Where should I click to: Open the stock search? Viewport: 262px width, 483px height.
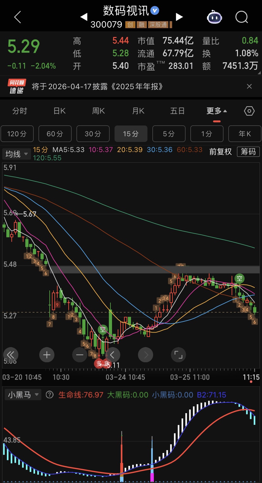coord(241,17)
